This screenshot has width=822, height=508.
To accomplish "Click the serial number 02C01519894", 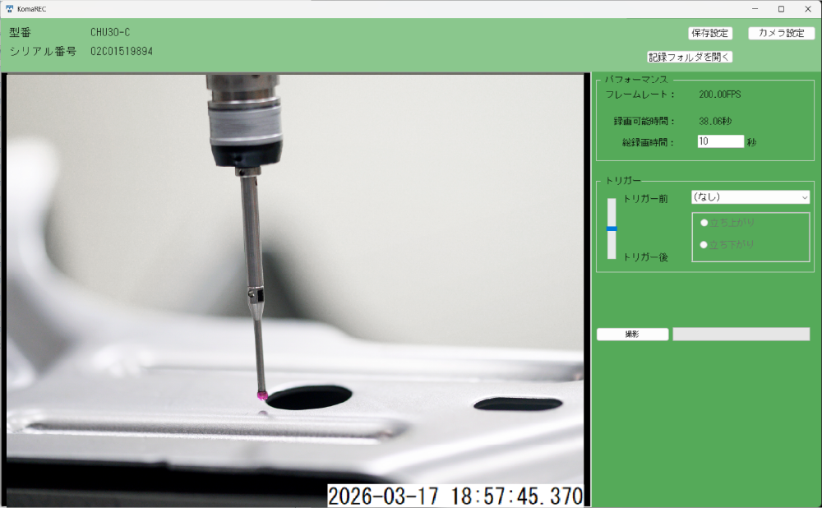I will [122, 51].
